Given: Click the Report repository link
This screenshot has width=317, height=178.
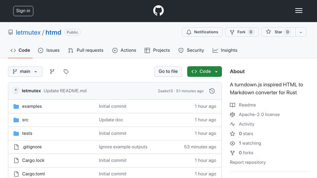Looking at the screenshot, I should click(x=248, y=163).
